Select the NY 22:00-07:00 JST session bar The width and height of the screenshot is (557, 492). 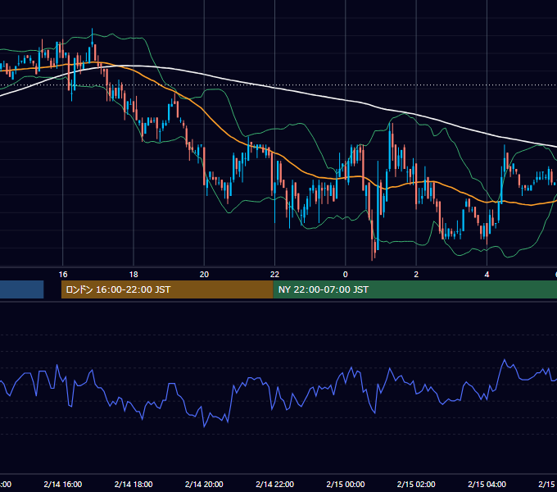coord(415,289)
